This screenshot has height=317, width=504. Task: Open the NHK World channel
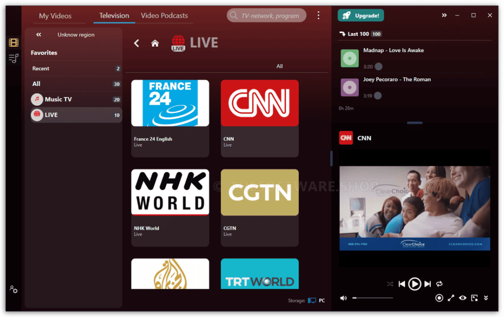click(170, 208)
